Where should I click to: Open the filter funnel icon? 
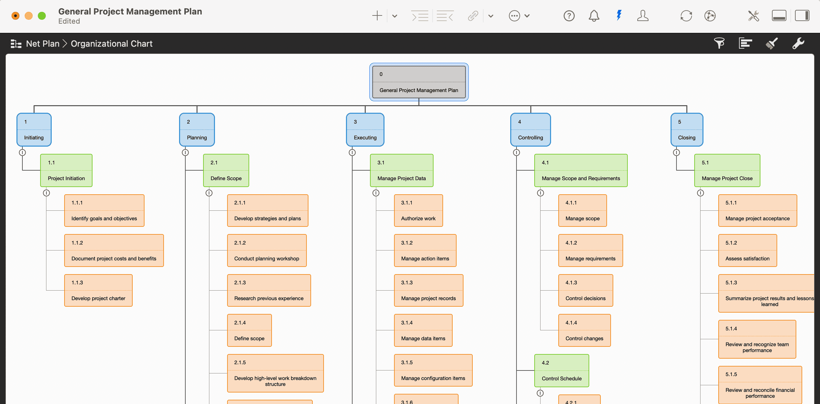pos(719,43)
